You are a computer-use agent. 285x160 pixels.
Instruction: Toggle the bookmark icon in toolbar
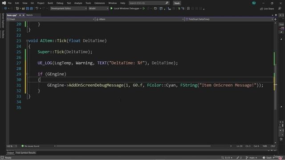coord(188,8)
